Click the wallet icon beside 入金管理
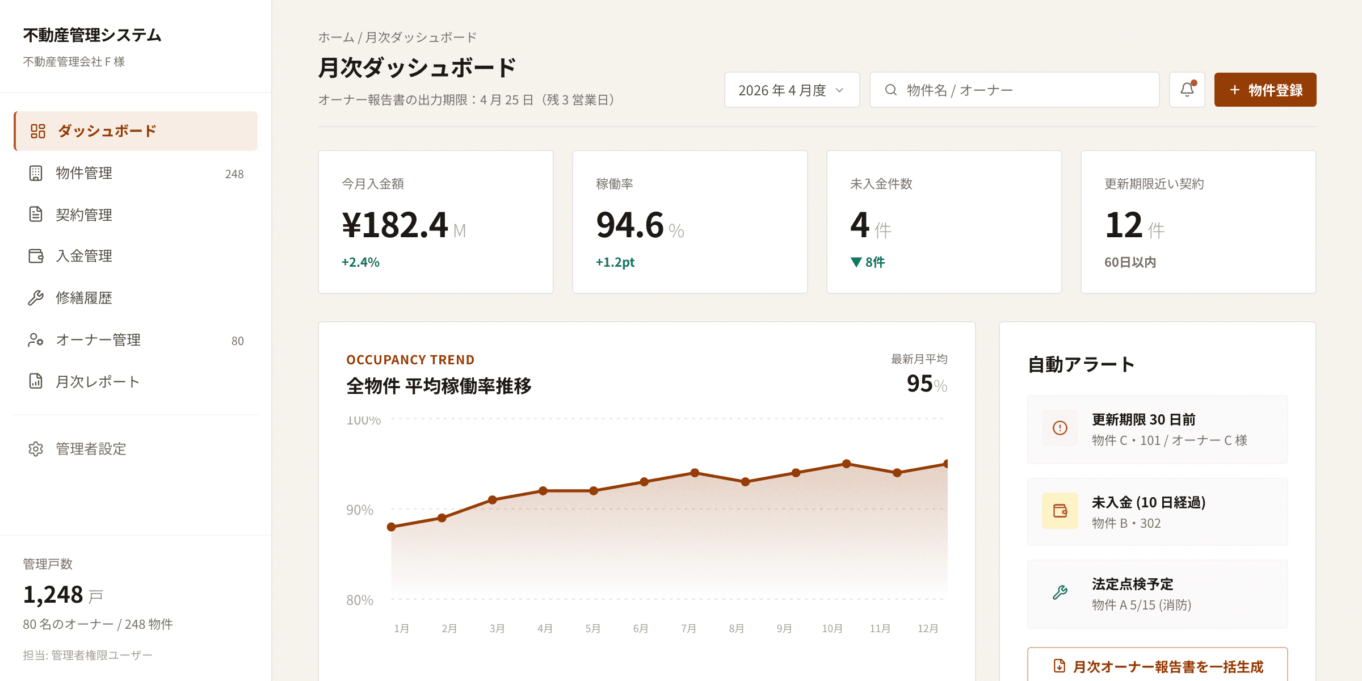Image resolution: width=1362 pixels, height=681 pixels. [x=36, y=256]
